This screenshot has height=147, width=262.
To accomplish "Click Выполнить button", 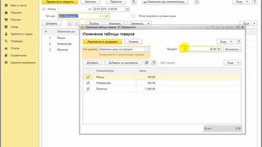I will click(x=232, y=49).
